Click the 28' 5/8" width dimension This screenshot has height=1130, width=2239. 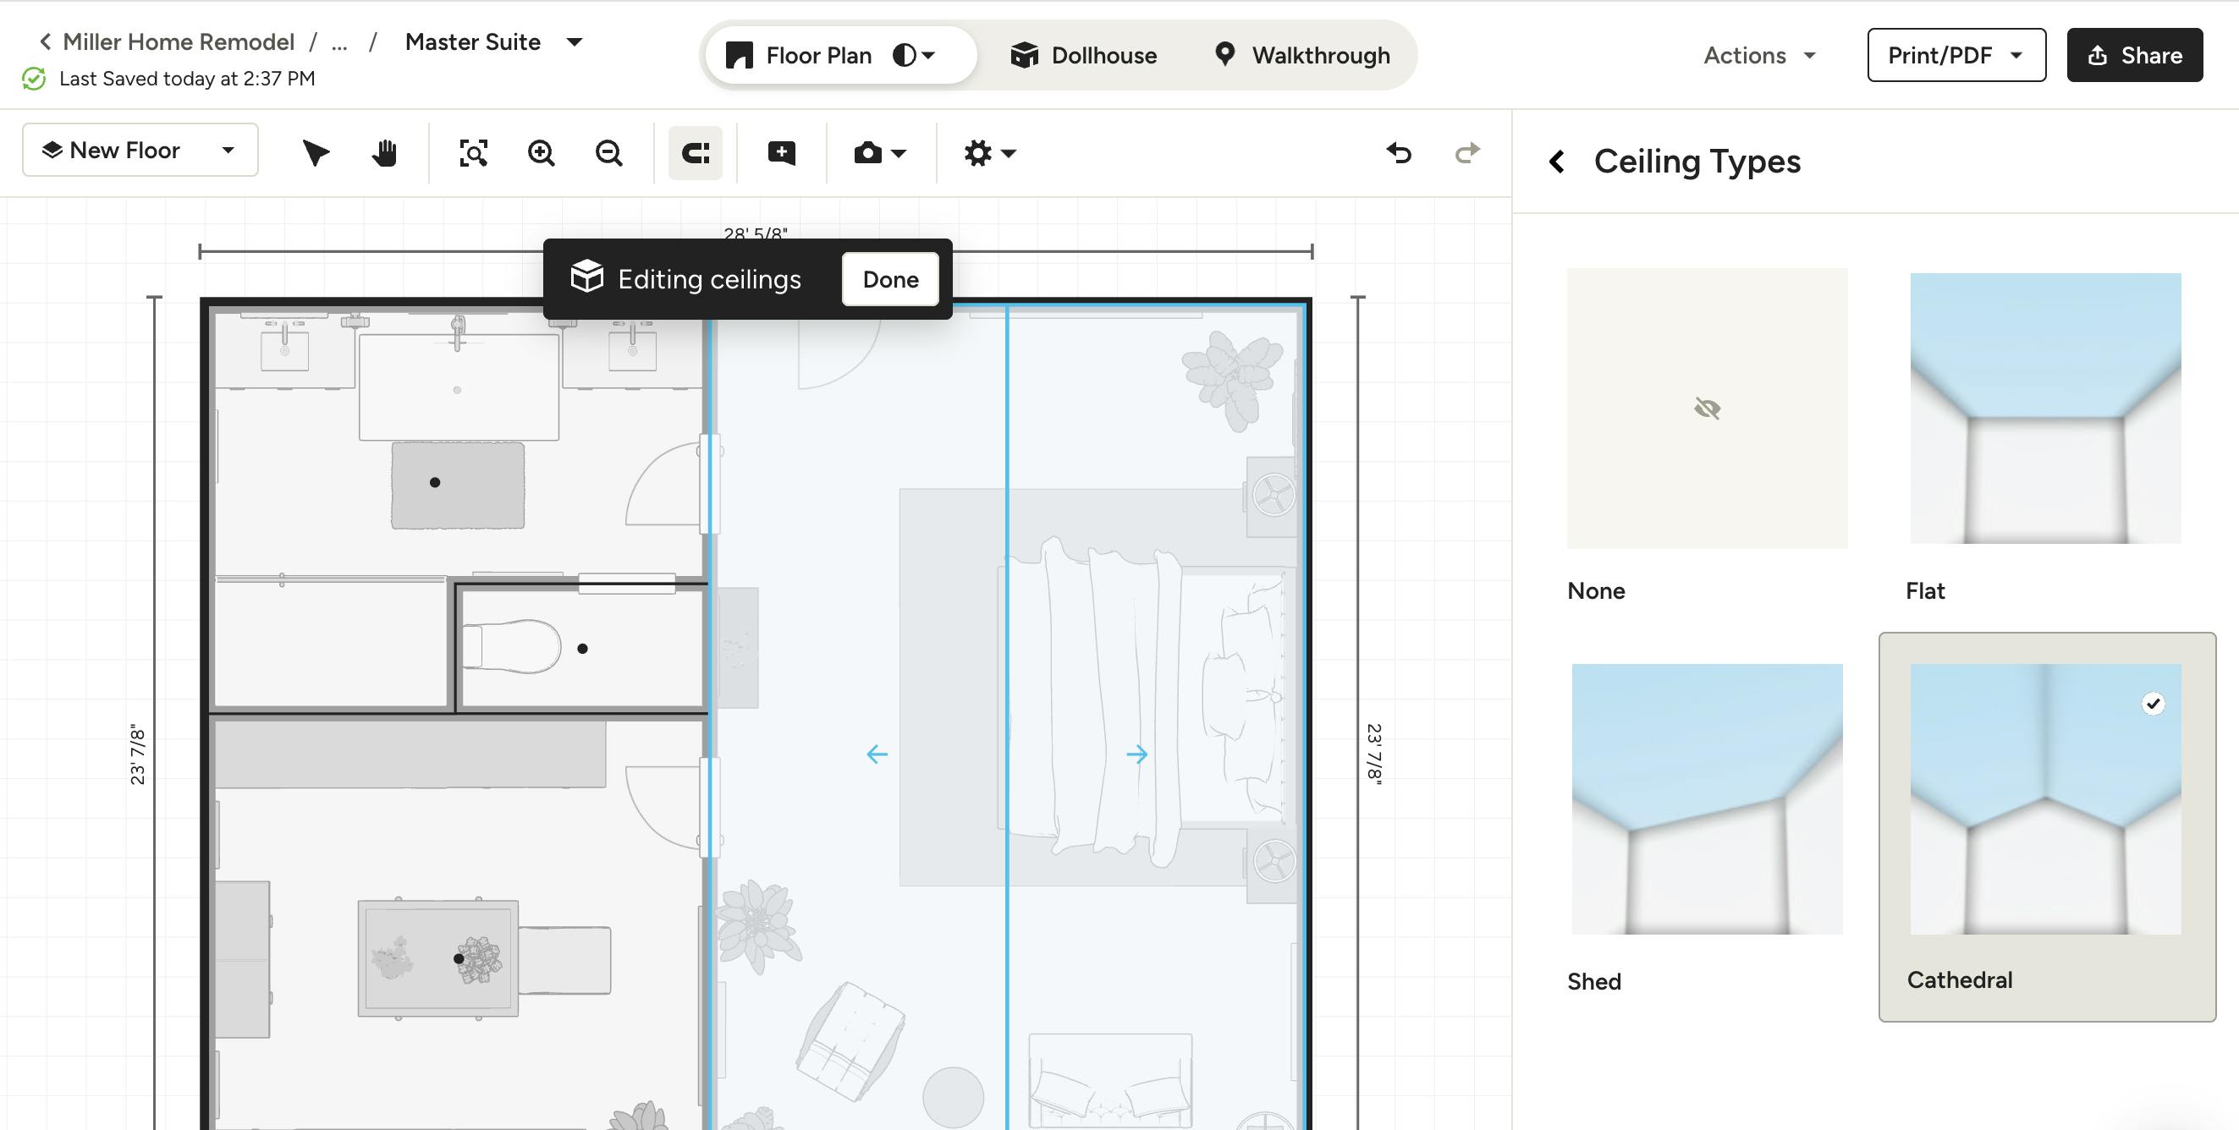pyautogui.click(x=756, y=234)
